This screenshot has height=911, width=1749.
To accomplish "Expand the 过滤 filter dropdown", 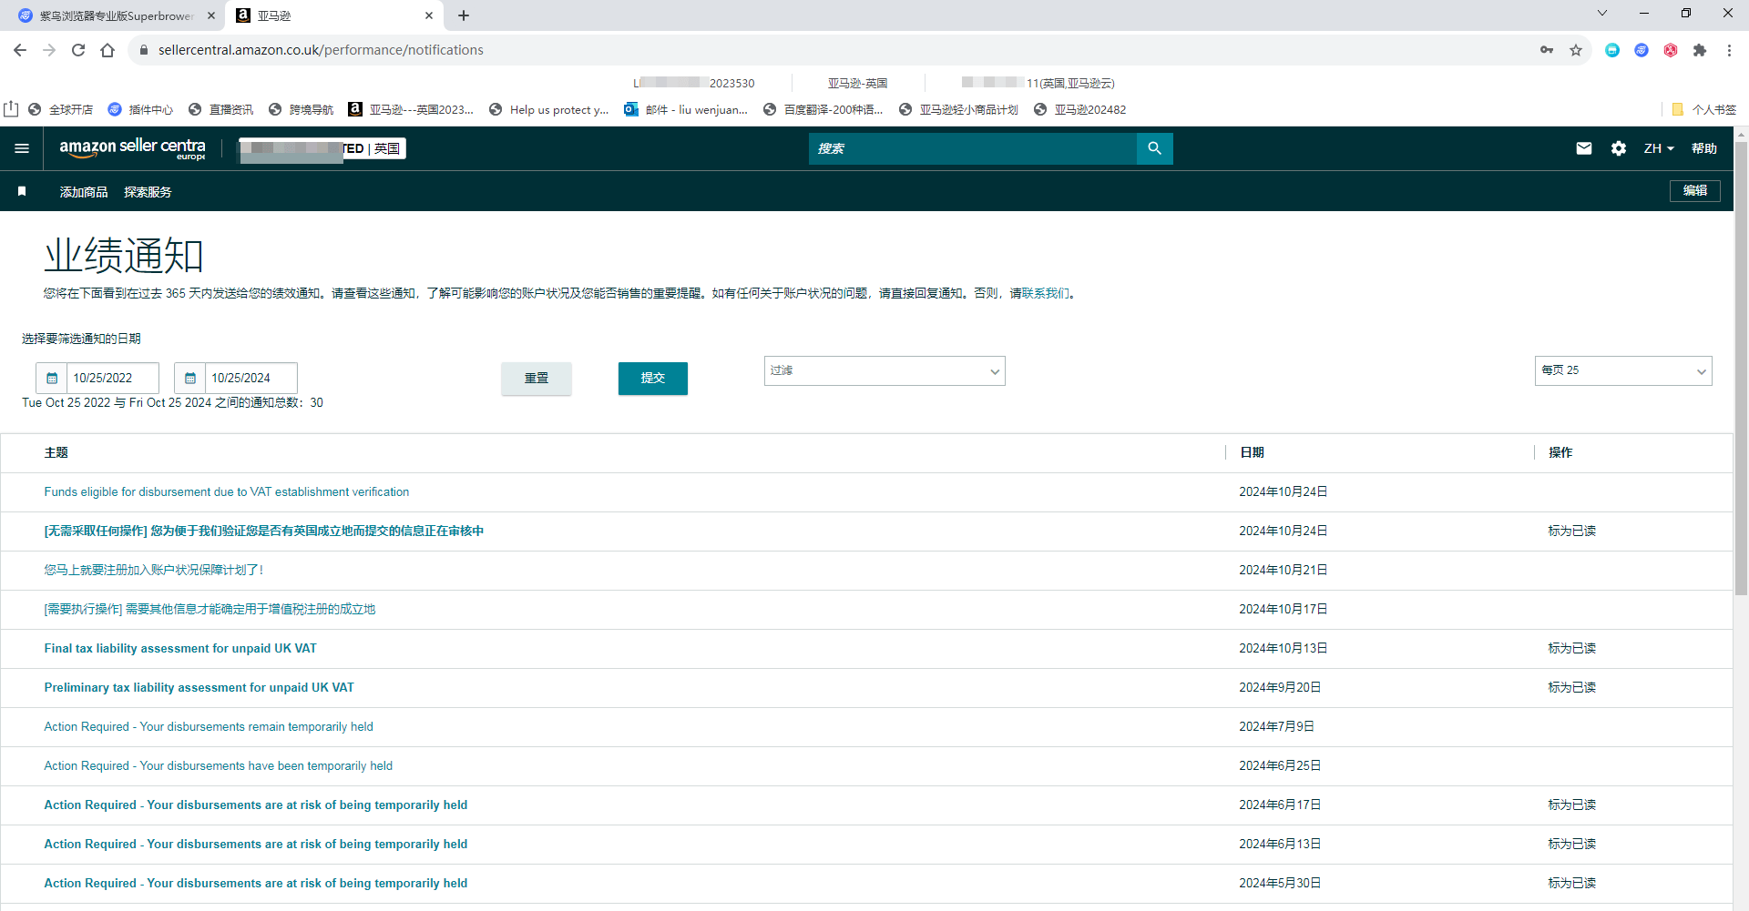I will [x=885, y=370].
